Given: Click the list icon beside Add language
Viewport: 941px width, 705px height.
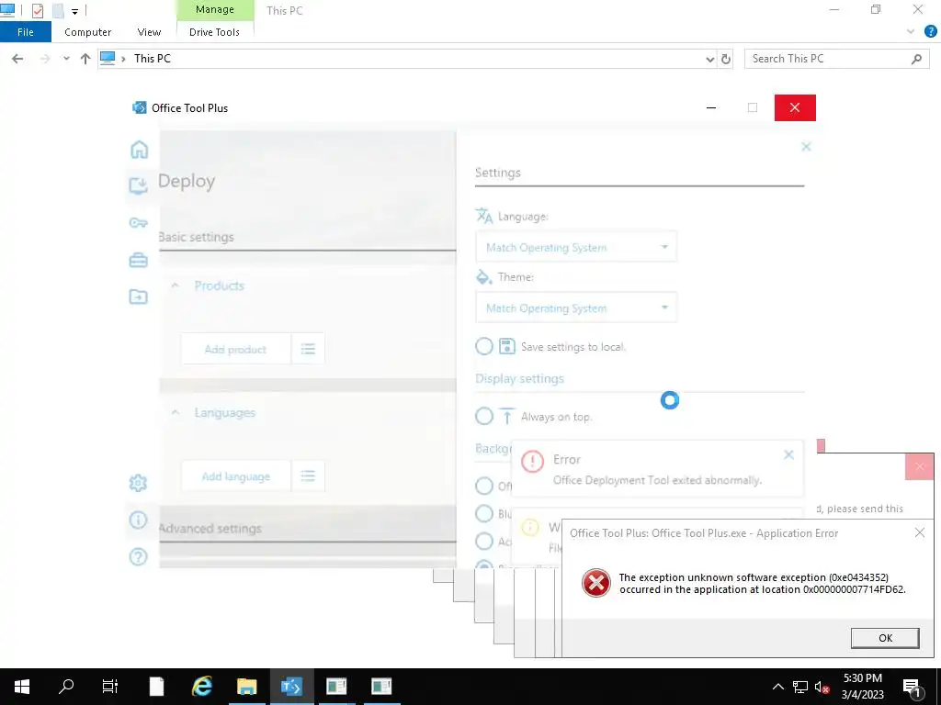Looking at the screenshot, I should [308, 476].
